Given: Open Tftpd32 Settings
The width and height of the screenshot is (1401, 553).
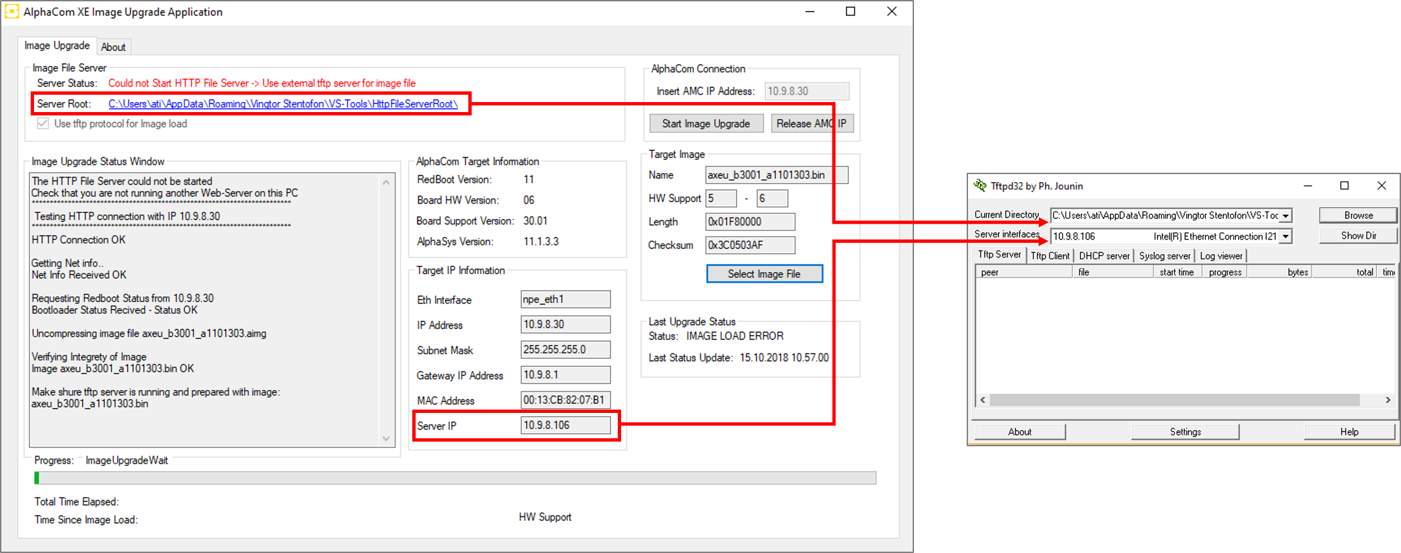Looking at the screenshot, I should pyautogui.click(x=1185, y=432).
